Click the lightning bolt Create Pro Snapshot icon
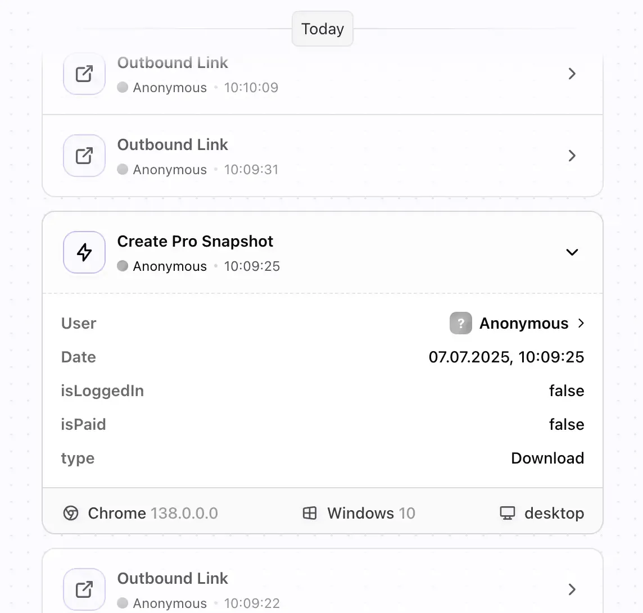 (84, 252)
